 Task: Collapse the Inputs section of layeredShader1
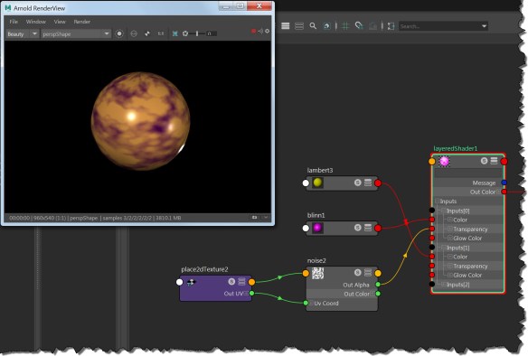click(437, 201)
